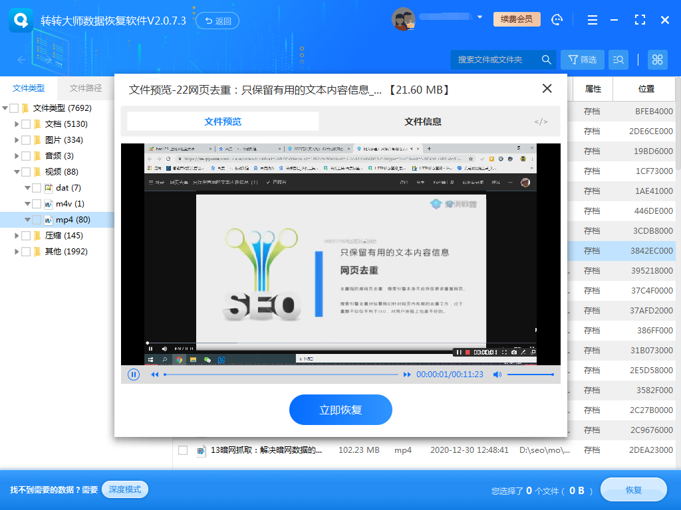Pause the preview video playback

(x=134, y=375)
